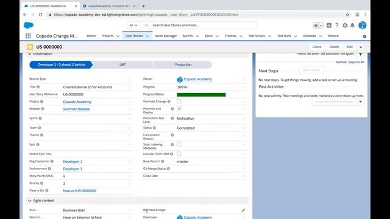Click the Edit record button
The width and height of the screenshot is (390, 219).
(x=350, y=47)
